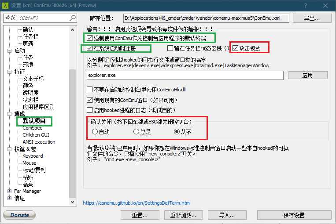The height and width of the screenshot is (224, 336).
Task: Click the settings tree scrollbar thumb
Action: pyautogui.click(x=72, y=134)
